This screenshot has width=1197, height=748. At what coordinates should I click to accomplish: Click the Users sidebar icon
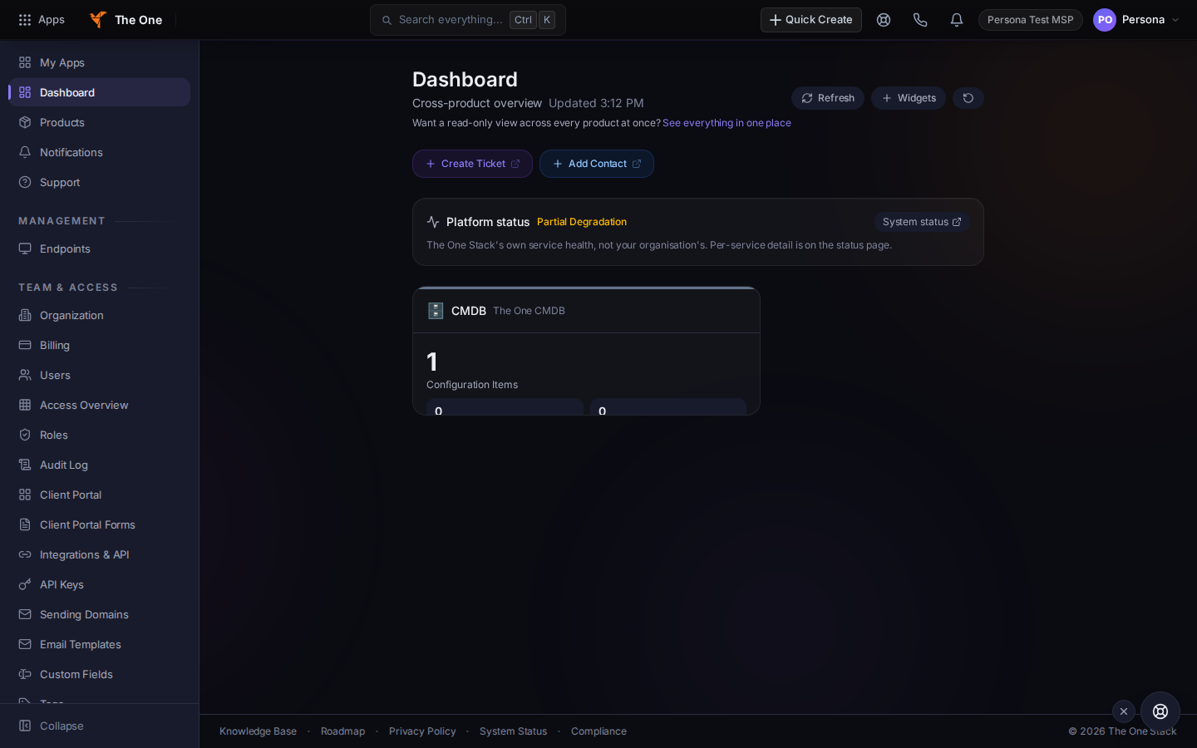click(25, 375)
